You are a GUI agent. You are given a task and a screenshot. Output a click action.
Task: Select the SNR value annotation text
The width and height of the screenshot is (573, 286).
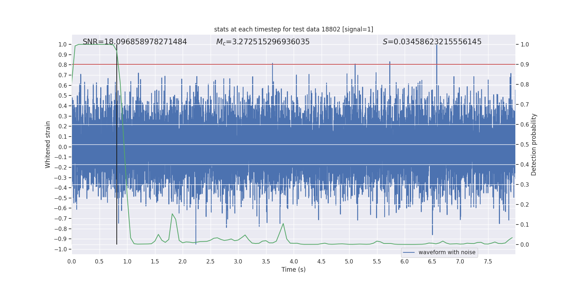click(135, 42)
